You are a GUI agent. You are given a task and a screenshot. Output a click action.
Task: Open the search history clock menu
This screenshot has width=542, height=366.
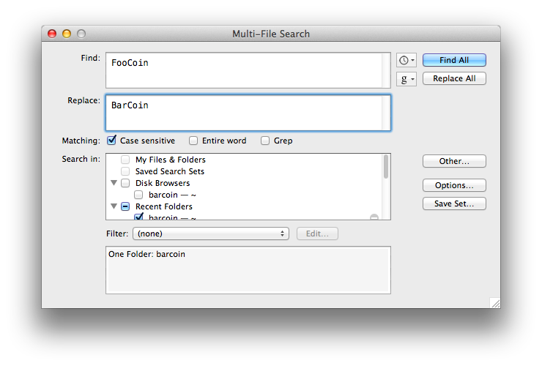tap(406, 60)
